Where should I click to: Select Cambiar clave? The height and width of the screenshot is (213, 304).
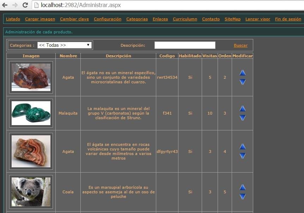pos(74,19)
